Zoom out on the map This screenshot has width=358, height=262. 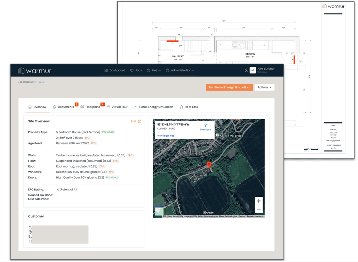click(x=258, y=209)
